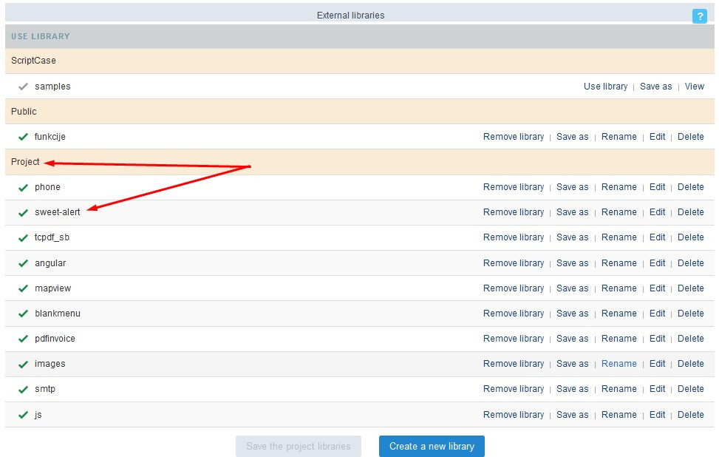Click Save as for phone library
Viewport: 719px width, 457px height.
coord(572,187)
